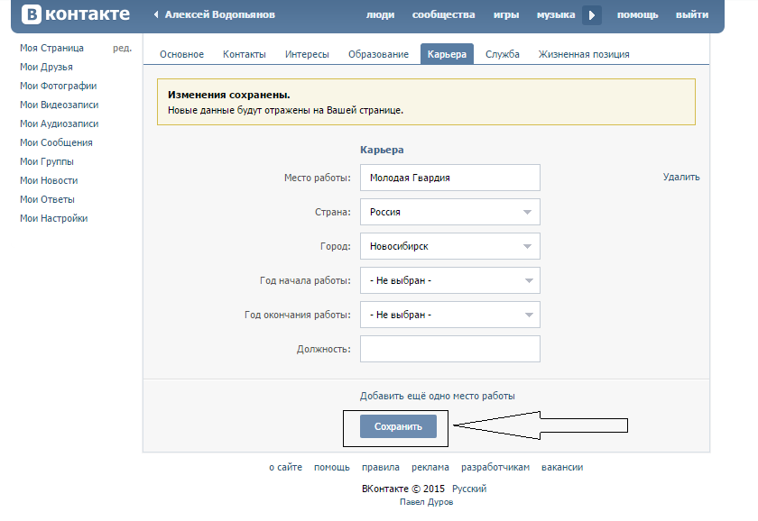Open the Город dropdown
The height and width of the screenshot is (521, 758).
pos(449,246)
